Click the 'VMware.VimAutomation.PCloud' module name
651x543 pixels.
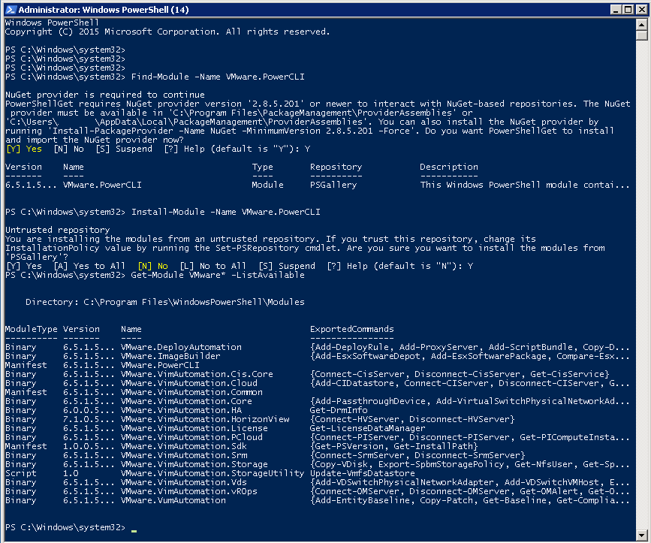pyautogui.click(x=191, y=437)
